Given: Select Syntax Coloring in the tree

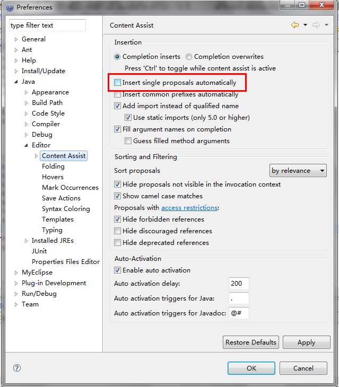Looking at the screenshot, I should pos(66,209).
